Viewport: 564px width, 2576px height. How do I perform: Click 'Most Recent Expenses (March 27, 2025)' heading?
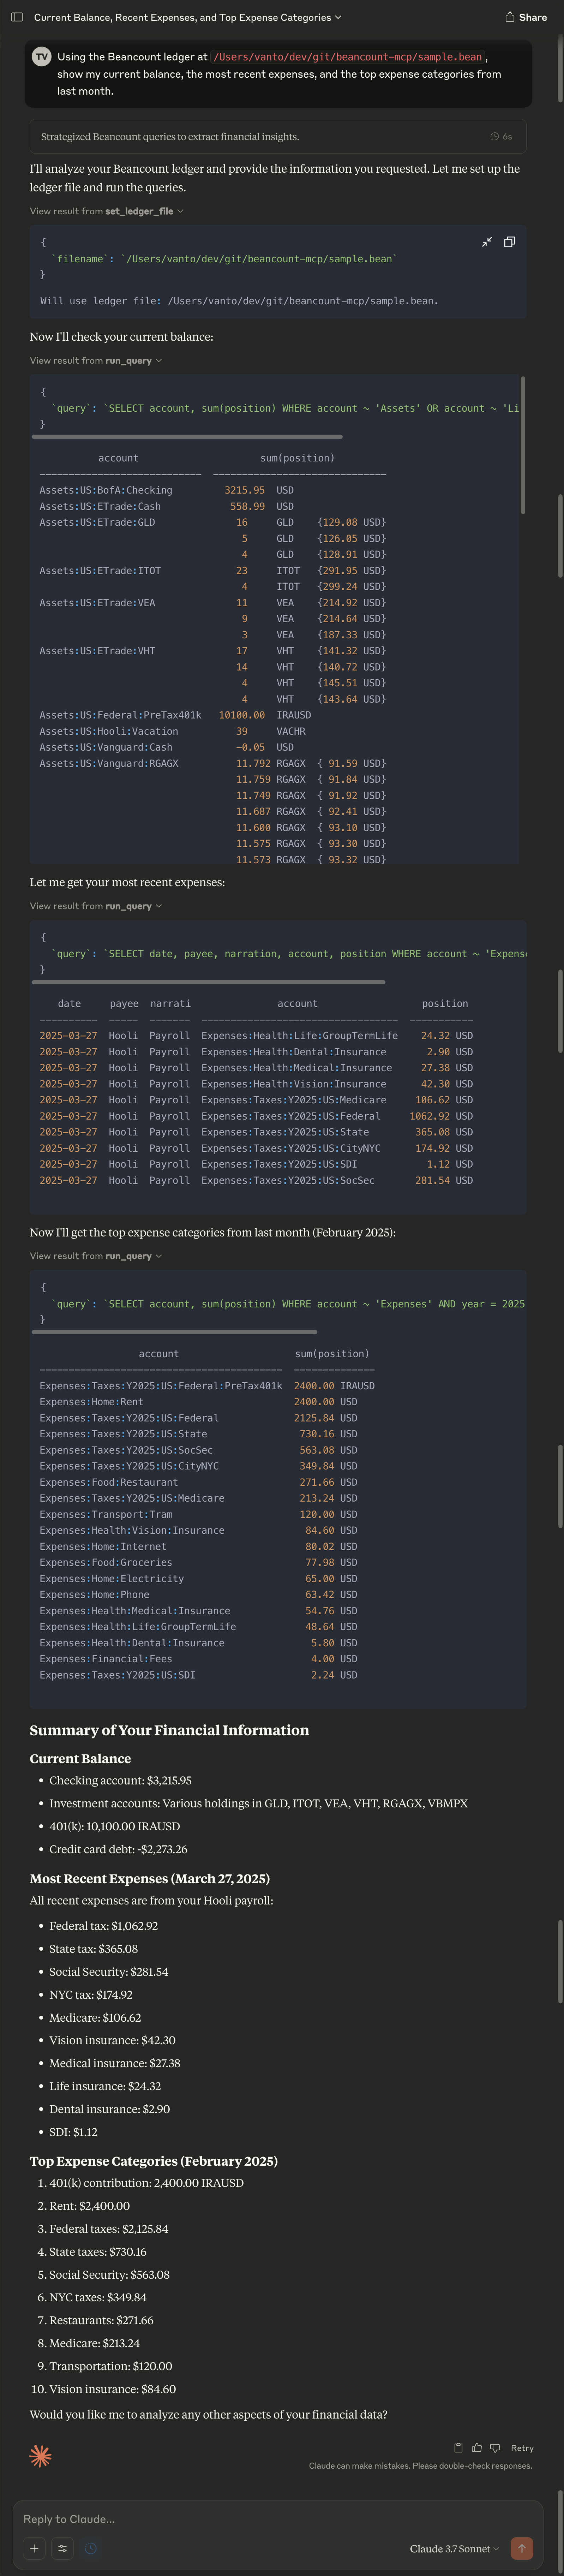[x=150, y=1879]
